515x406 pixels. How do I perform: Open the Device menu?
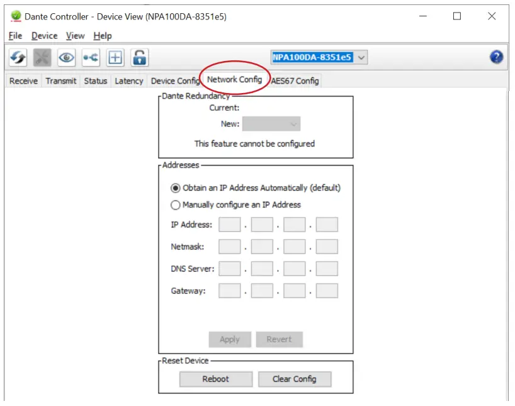point(44,36)
